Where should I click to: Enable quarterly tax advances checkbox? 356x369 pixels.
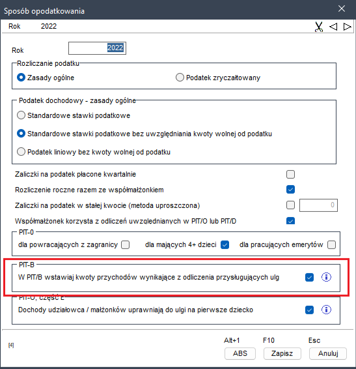290,174
